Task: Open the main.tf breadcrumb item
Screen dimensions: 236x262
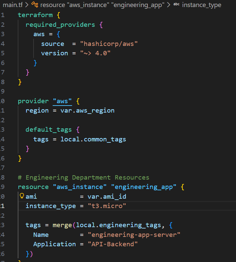Action: 13,5
